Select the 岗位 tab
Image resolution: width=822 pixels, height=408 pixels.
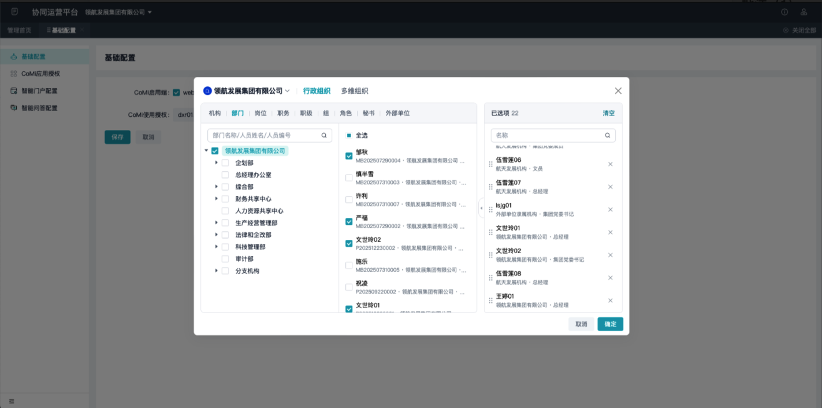coord(261,113)
